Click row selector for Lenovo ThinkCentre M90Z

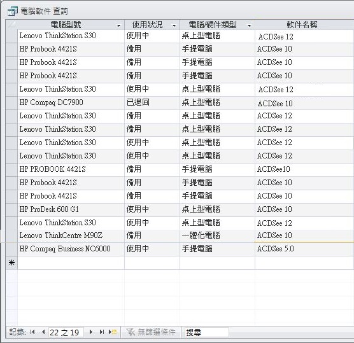(11, 235)
